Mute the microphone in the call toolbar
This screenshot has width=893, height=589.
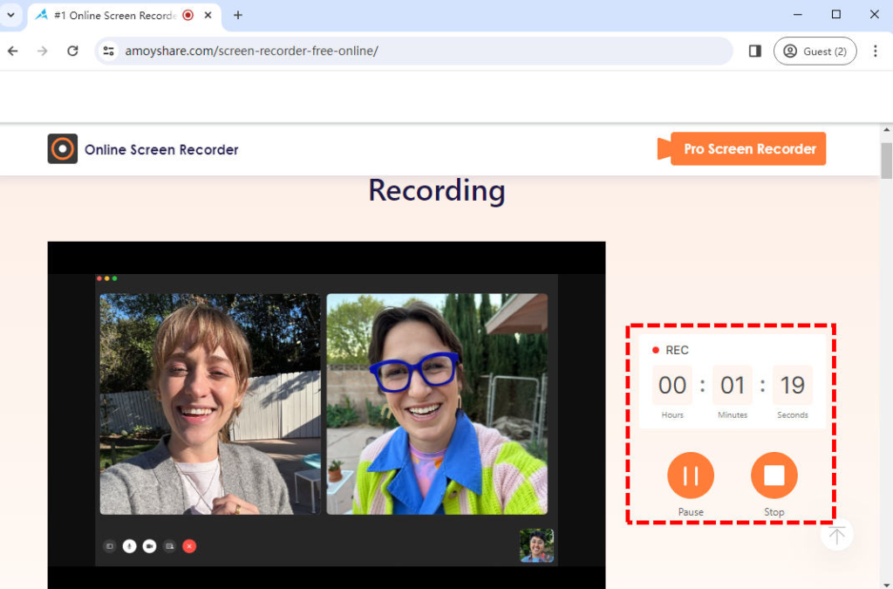[129, 546]
